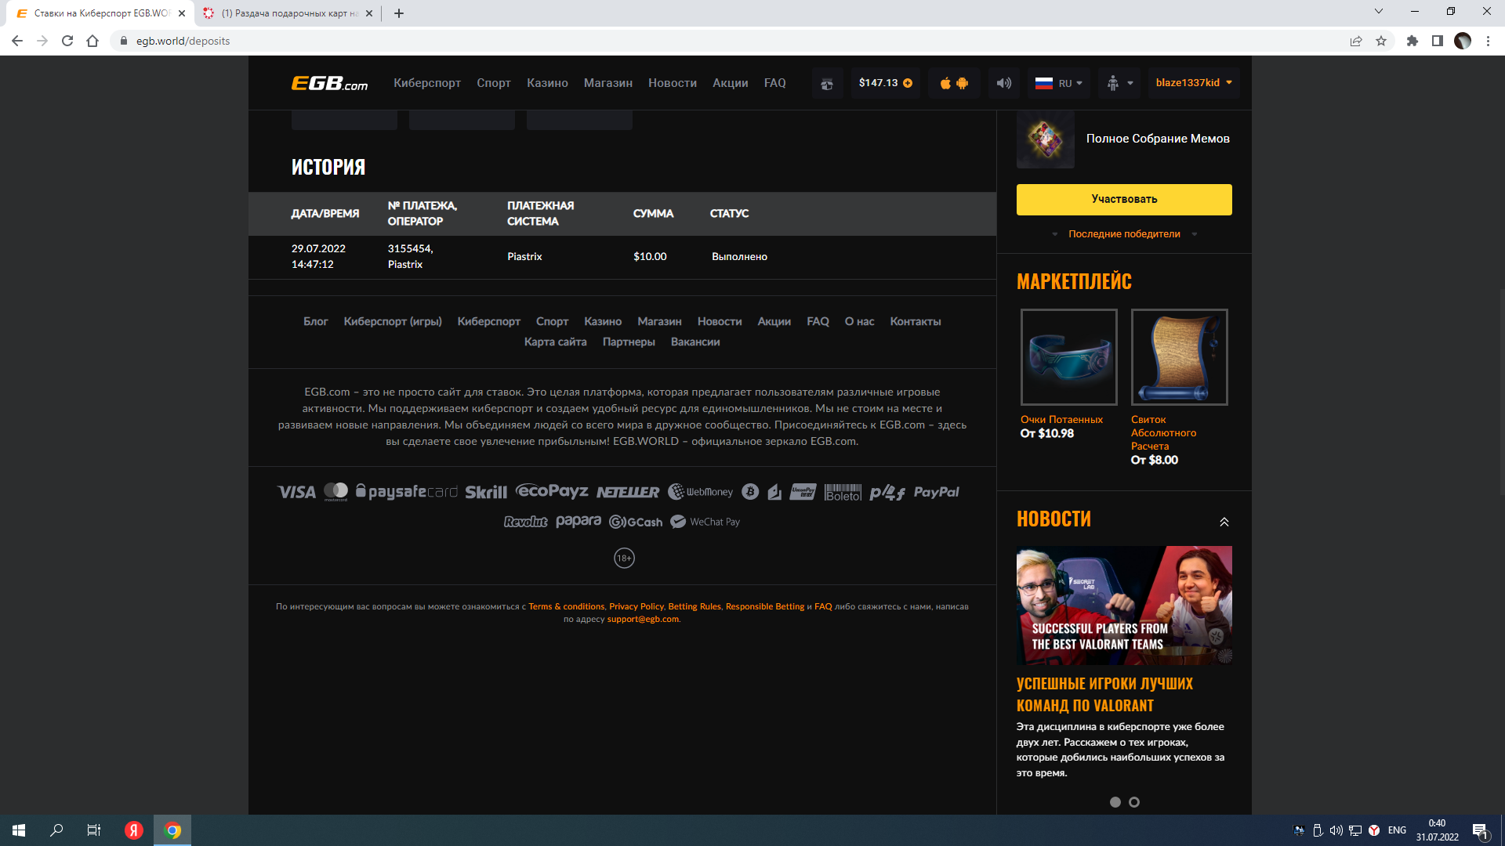1505x846 pixels.
Task: Click the inventory box icon in header
Action: [x=827, y=84]
